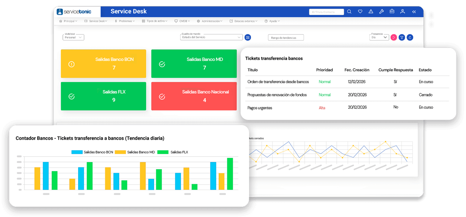The image size is (466, 217).
Task: Click 'Tickets transferencia bancos' panel title
Action: point(274,58)
